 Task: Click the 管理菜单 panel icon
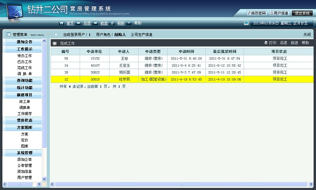click(x=8, y=35)
